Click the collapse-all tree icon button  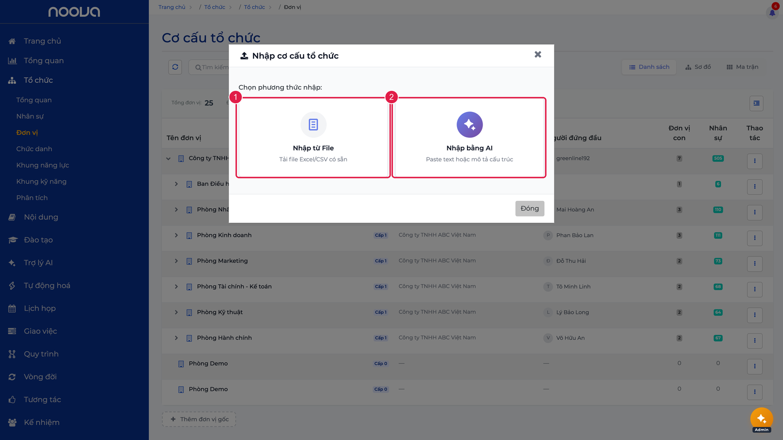[757, 103]
